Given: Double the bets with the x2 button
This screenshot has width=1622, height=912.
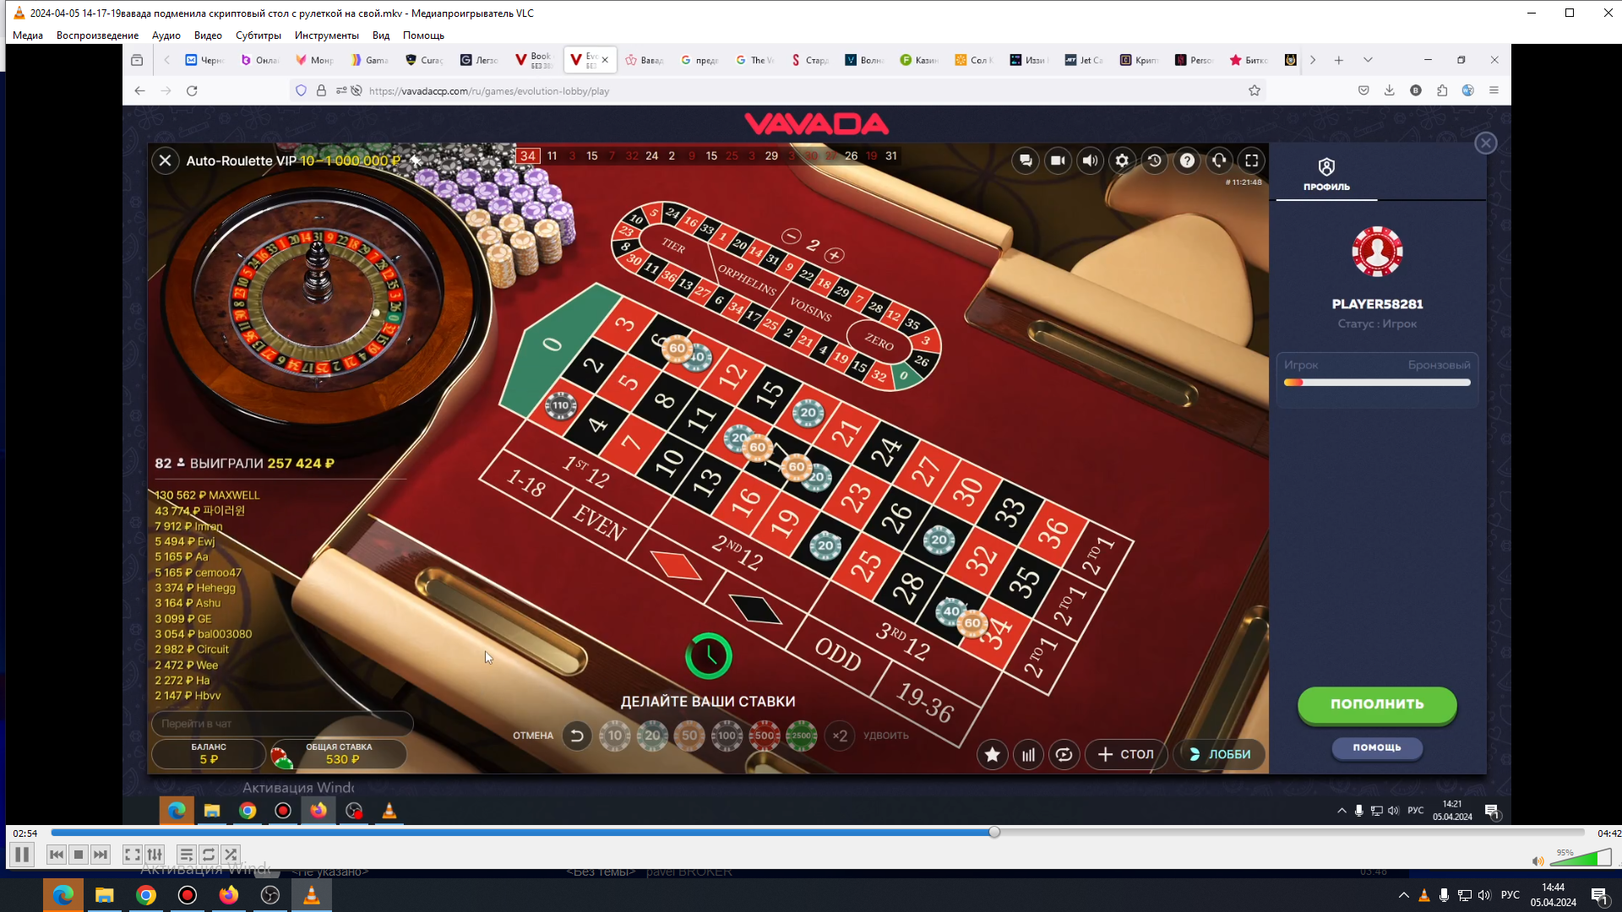Looking at the screenshot, I should 840,736.
